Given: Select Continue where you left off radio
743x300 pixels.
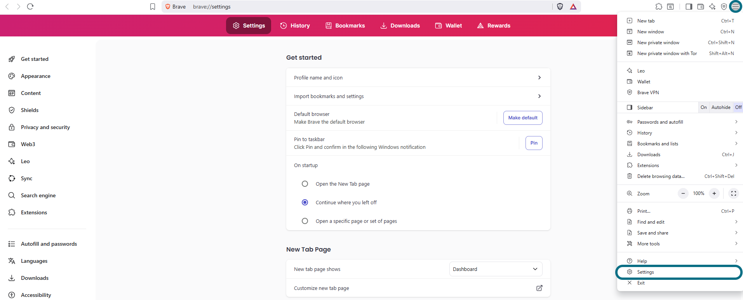Looking at the screenshot, I should (305, 202).
